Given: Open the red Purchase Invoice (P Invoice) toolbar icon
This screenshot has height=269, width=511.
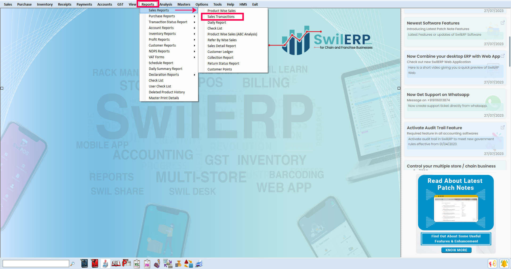Looking at the screenshot, I should (x=95, y=263).
